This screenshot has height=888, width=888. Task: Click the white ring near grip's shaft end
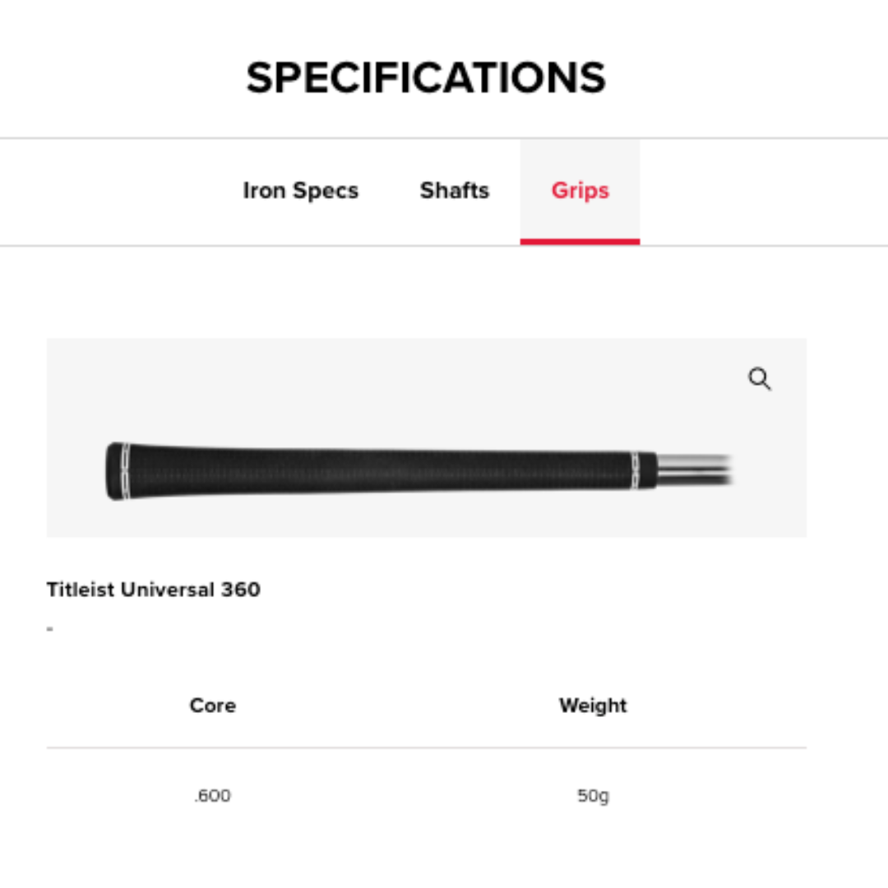coord(636,470)
